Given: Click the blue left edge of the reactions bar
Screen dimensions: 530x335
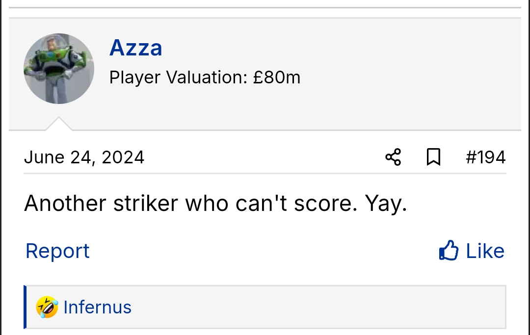Looking at the screenshot, I should point(25,308).
